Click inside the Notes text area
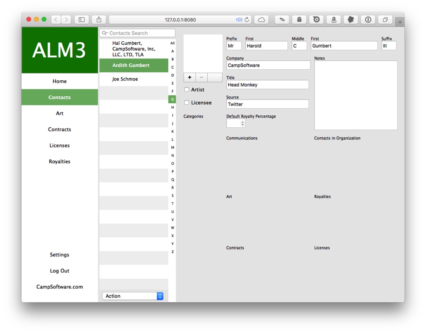The height and width of the screenshot is (333, 426). coord(356,95)
